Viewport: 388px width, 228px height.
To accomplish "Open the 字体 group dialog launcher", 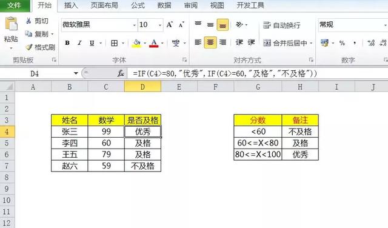I will (184, 59).
